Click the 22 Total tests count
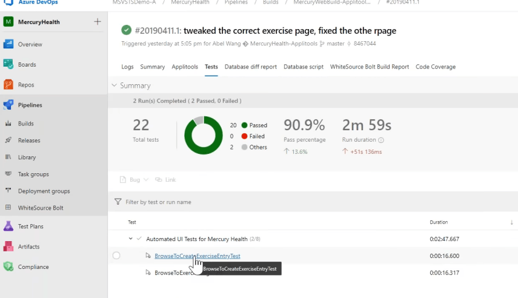 (x=141, y=125)
